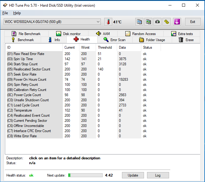Click the Update button
205x182 pixels.
tap(133, 175)
